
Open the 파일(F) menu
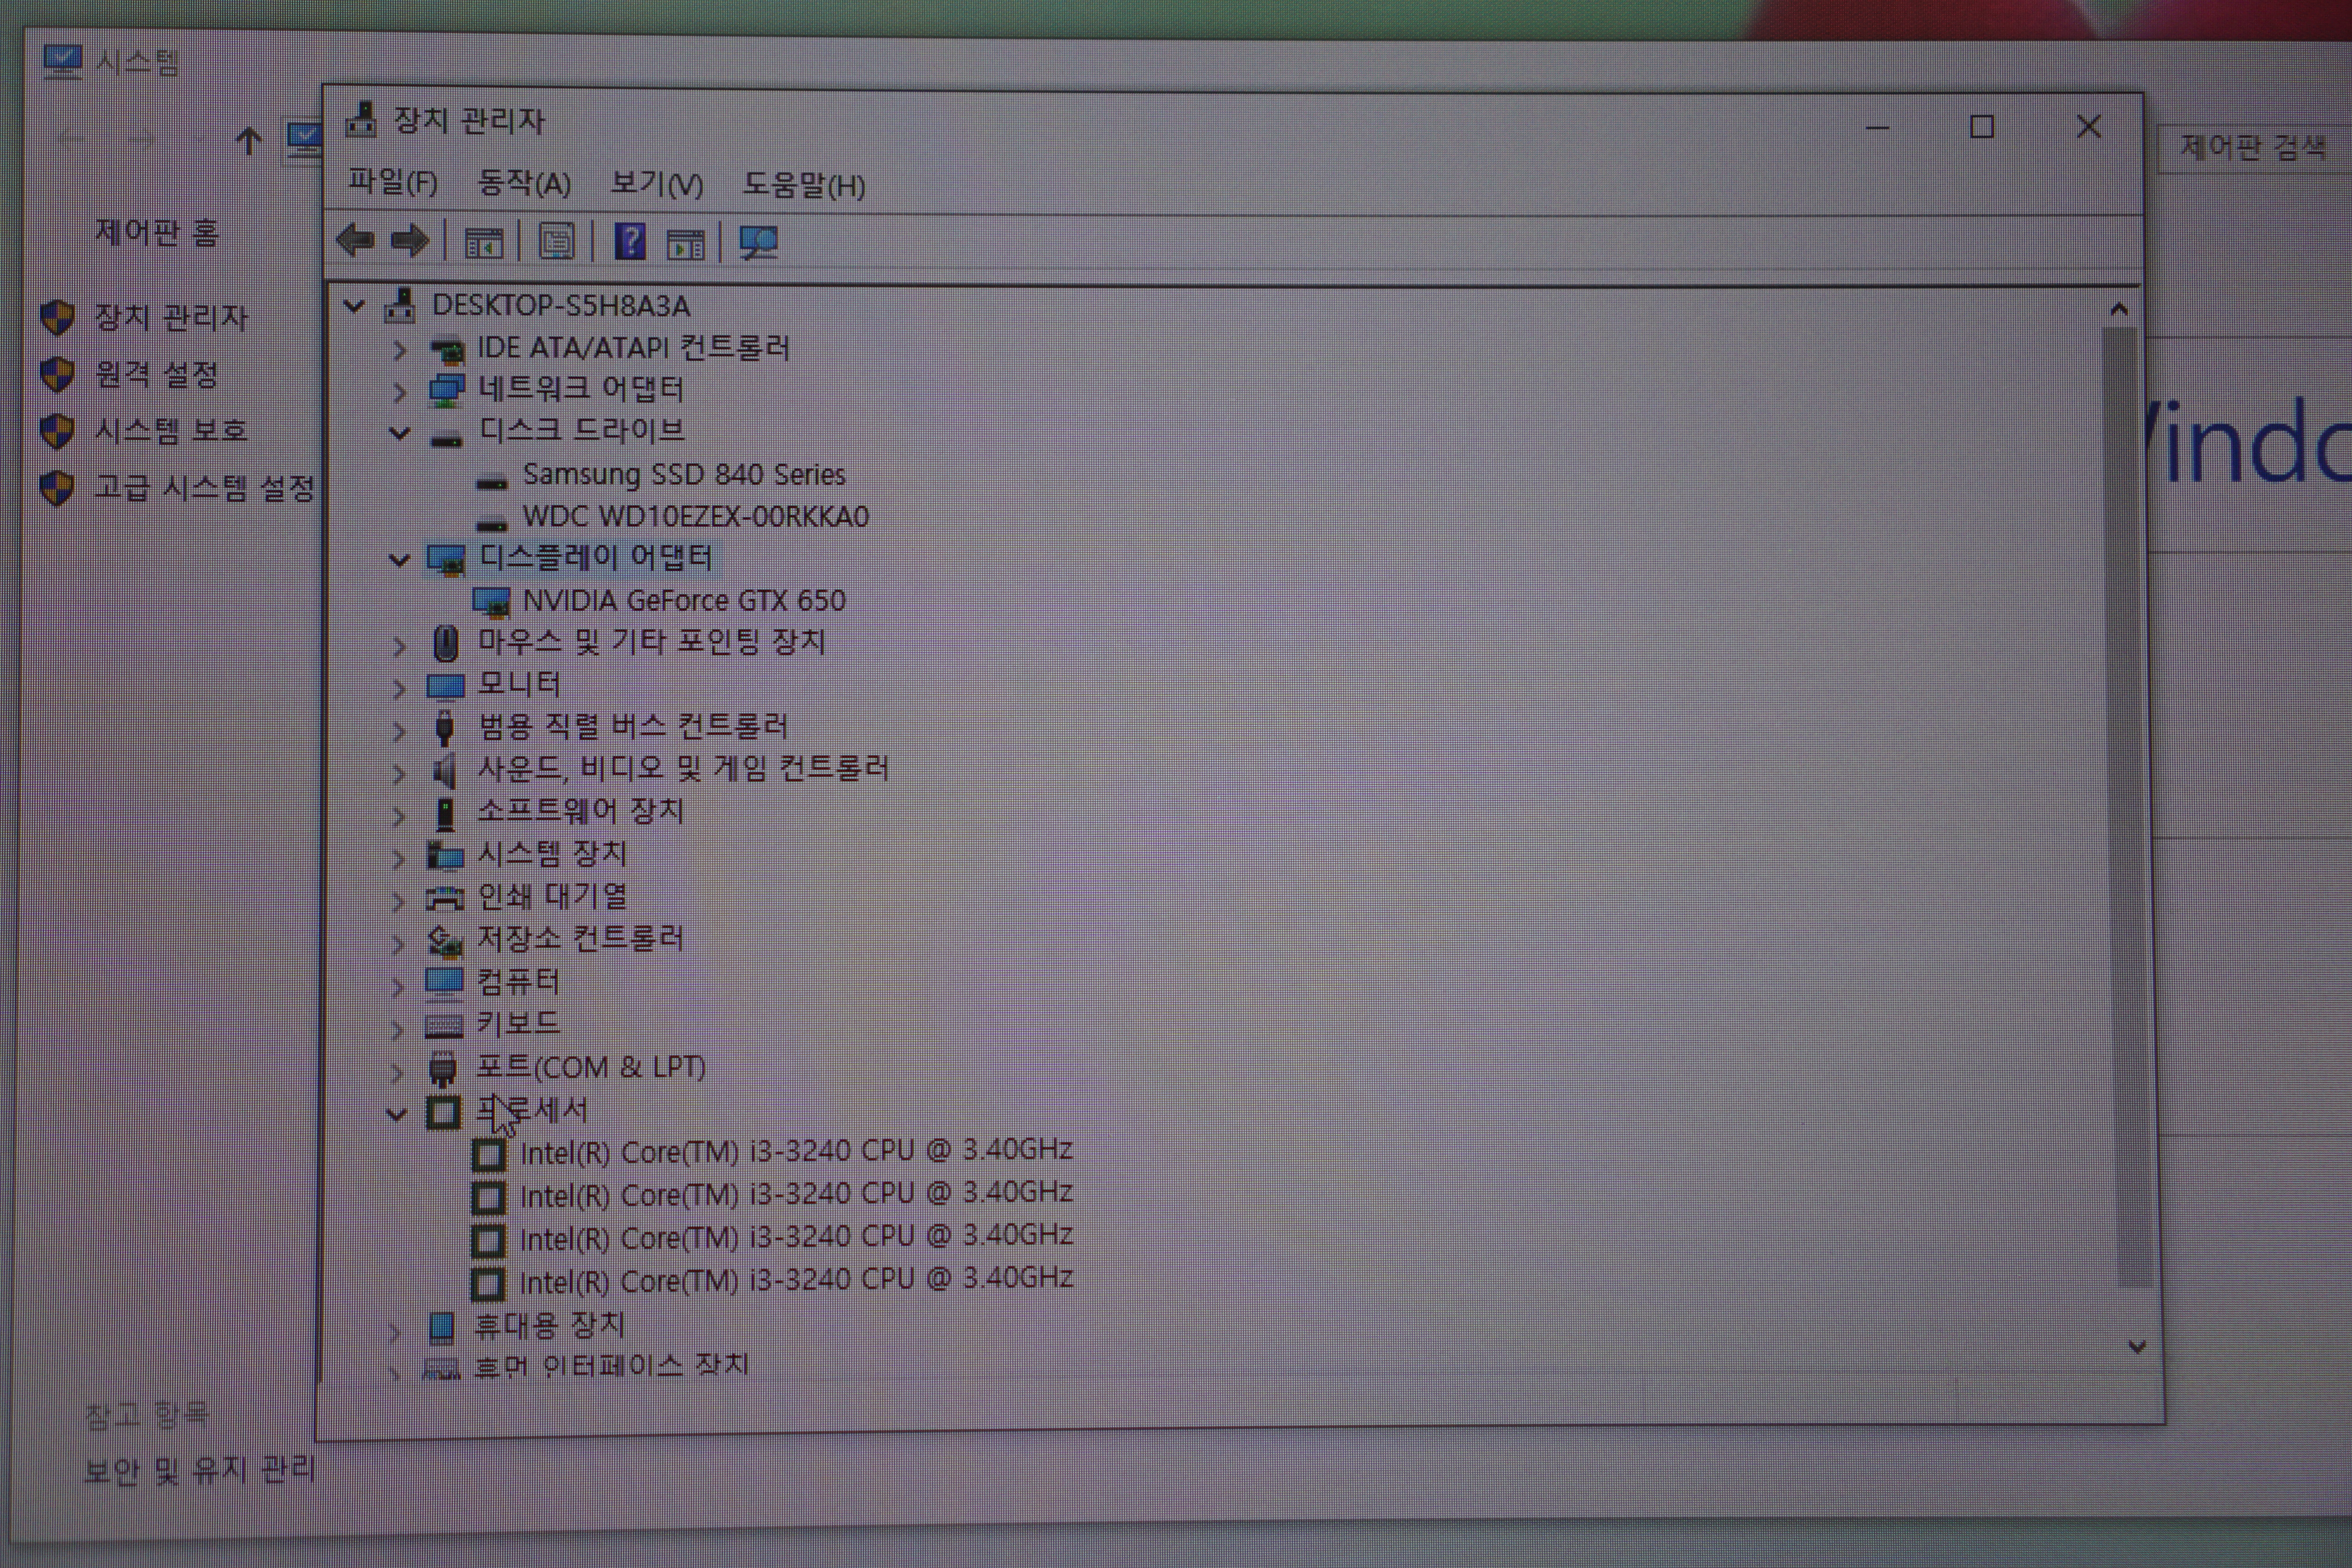click(x=392, y=182)
